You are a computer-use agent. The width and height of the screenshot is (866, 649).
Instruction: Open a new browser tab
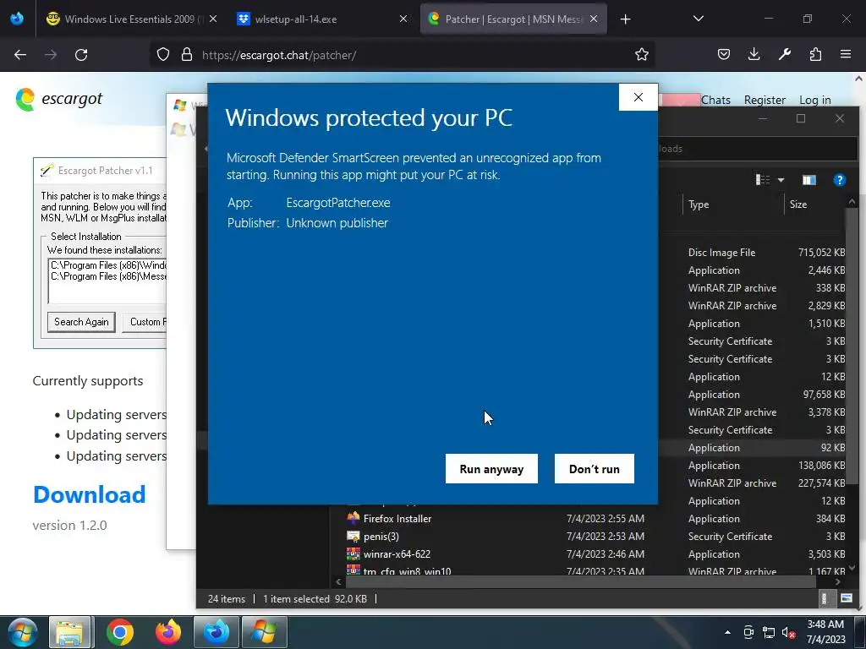tap(625, 19)
